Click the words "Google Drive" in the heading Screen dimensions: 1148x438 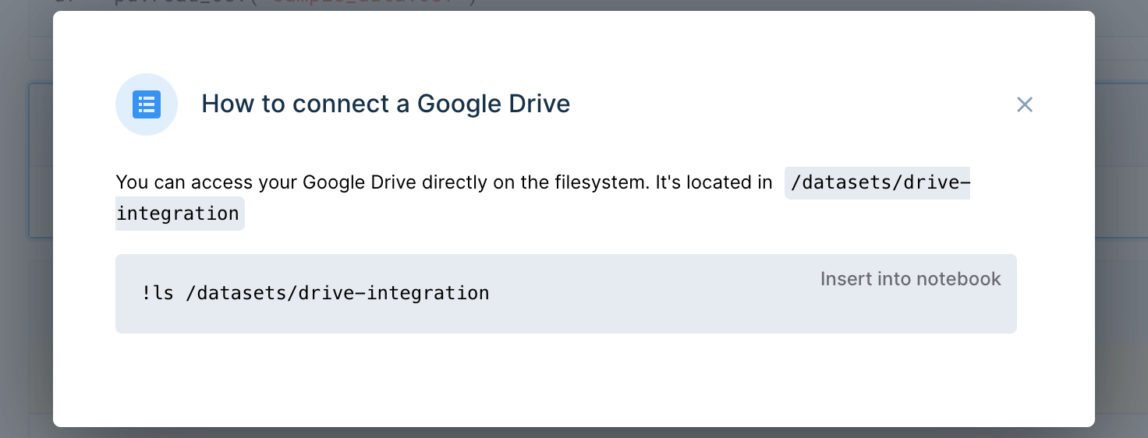pyautogui.click(x=493, y=104)
